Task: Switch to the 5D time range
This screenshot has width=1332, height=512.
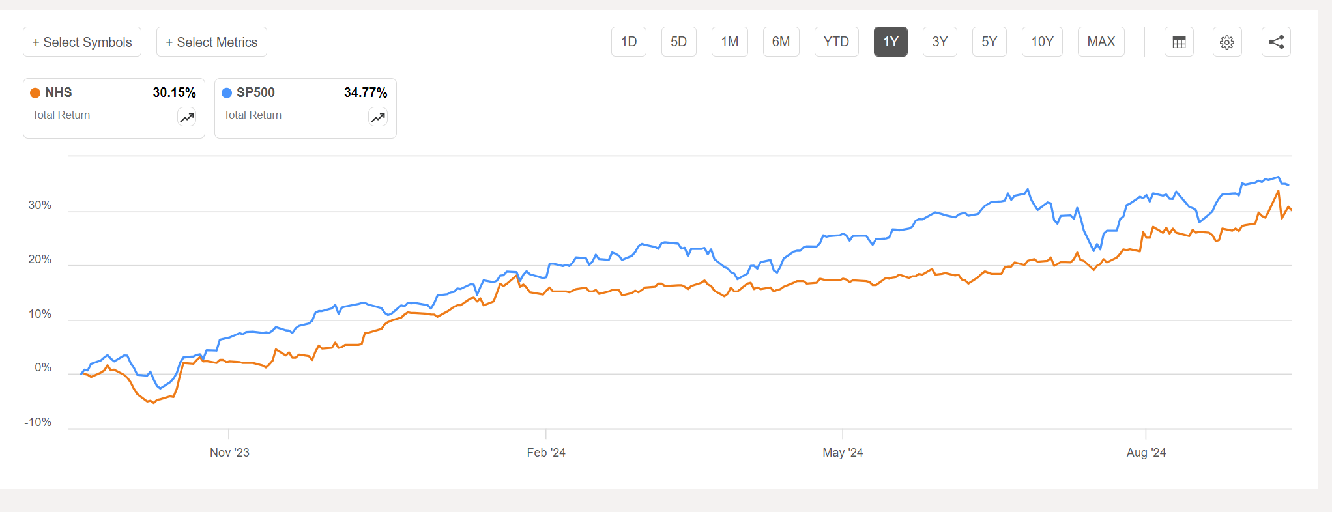Action: pyautogui.click(x=678, y=42)
